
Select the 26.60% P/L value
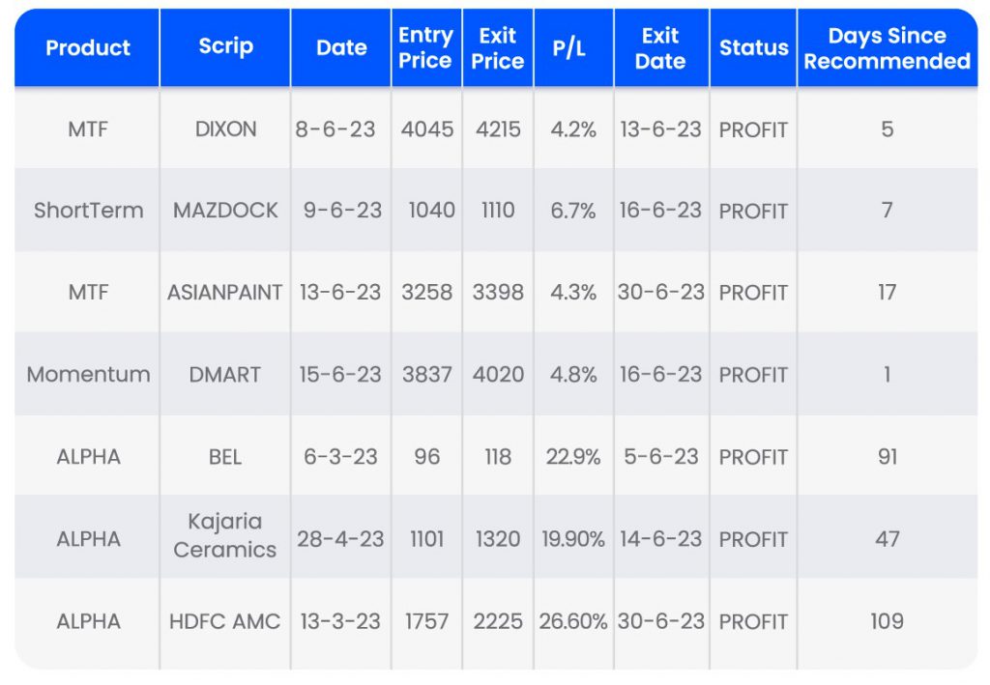click(x=573, y=621)
